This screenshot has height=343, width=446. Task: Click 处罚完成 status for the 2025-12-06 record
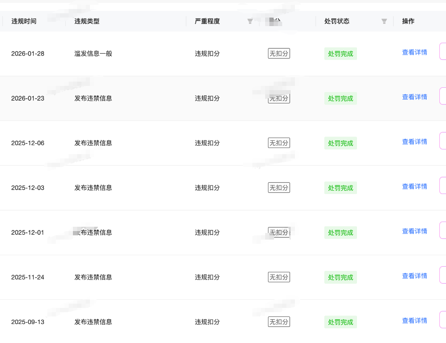pos(340,143)
